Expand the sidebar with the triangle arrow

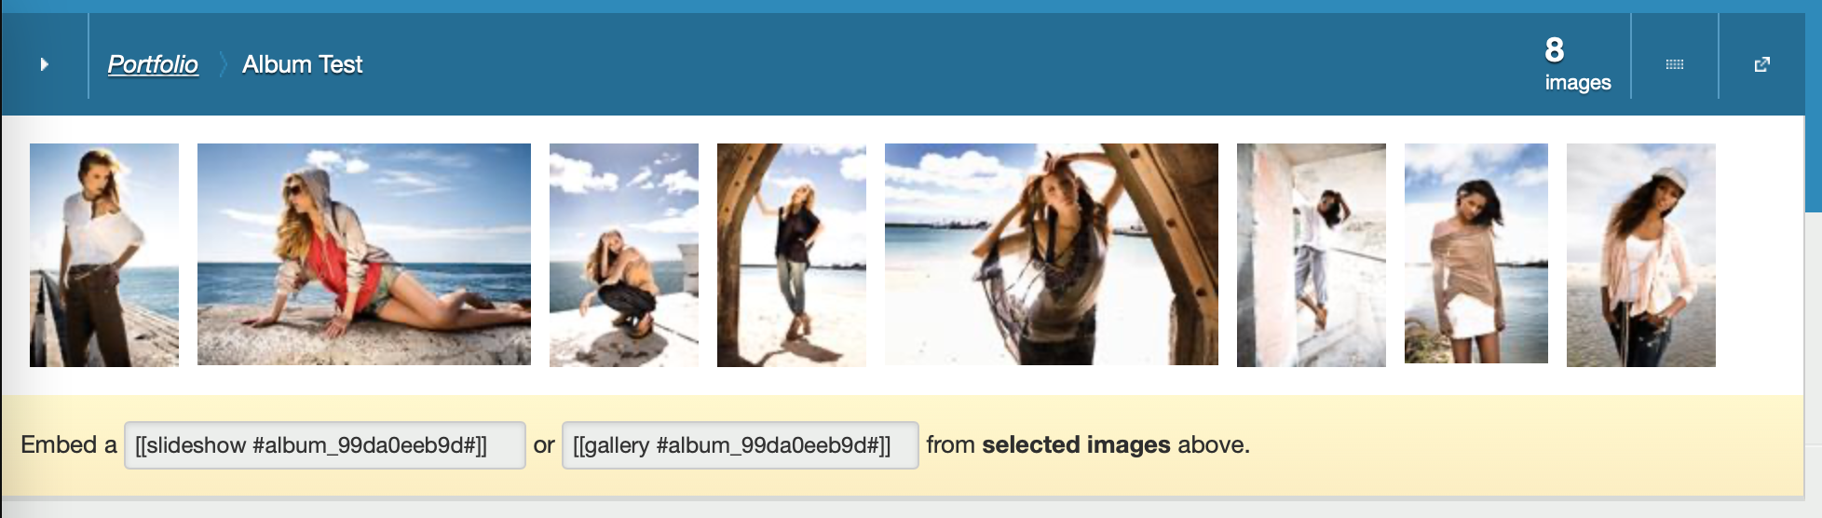coord(44,64)
